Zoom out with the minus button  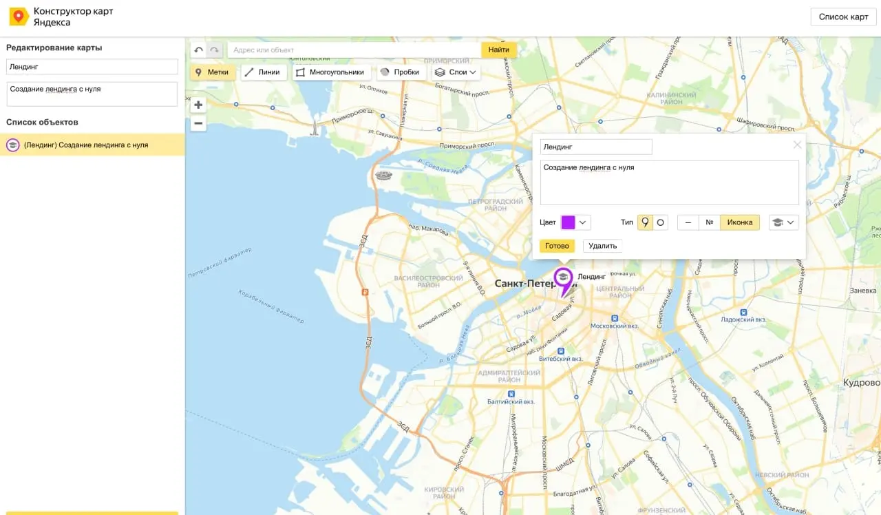[x=198, y=123]
